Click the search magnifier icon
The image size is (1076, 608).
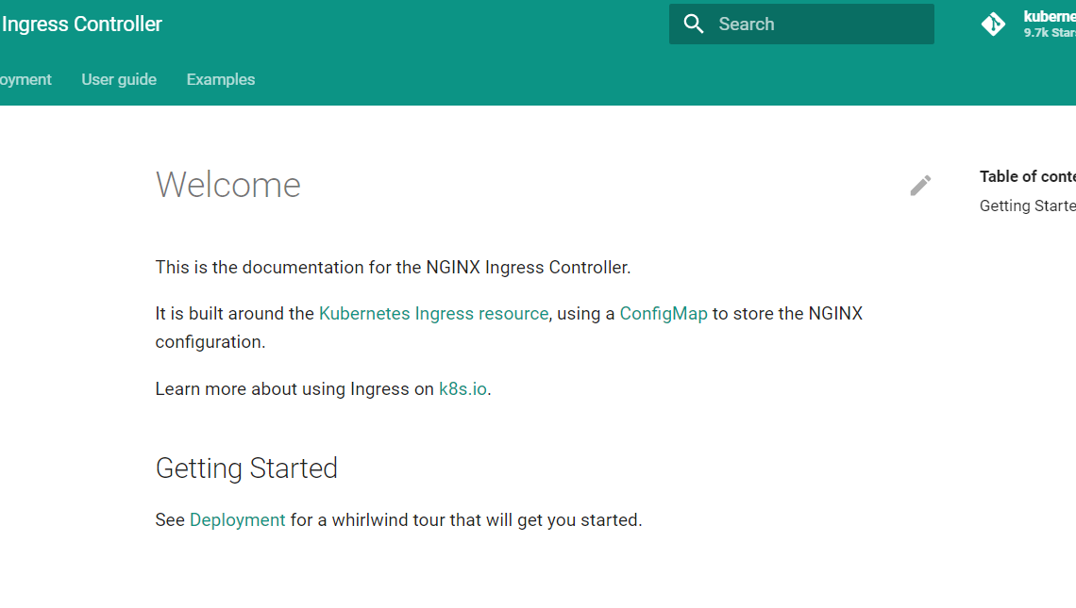point(694,24)
